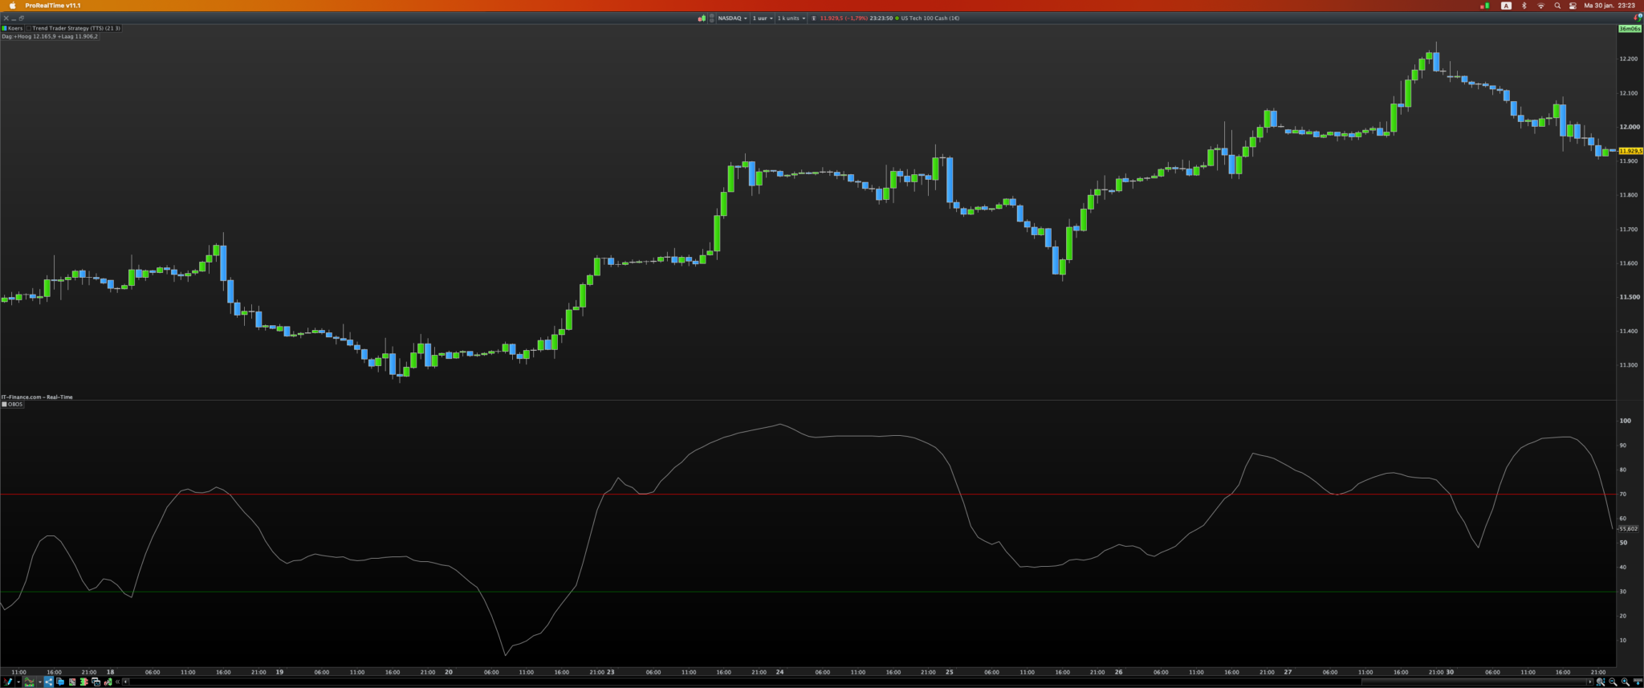Click the horizontal chart scrollbar track
Viewport: 1644px width, 688px height.
click(x=857, y=682)
